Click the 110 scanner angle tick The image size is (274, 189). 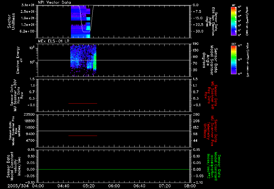(x=196, y=57)
